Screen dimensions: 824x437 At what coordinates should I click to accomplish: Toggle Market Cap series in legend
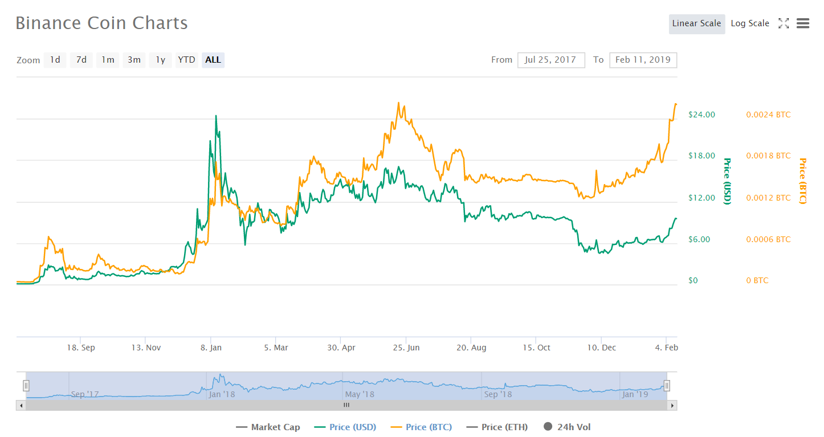tap(268, 427)
